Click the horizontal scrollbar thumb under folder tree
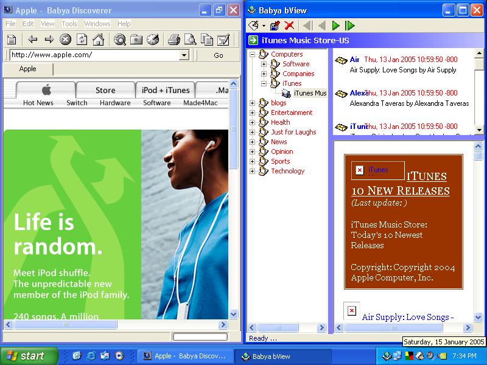Screen dimensions: 487x365 (x=278, y=327)
